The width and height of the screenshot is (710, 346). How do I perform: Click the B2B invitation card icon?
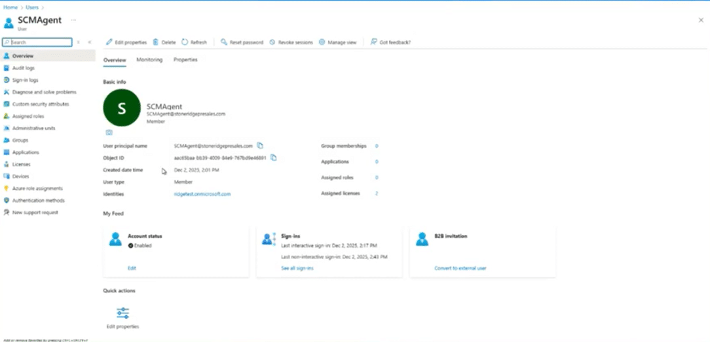[422, 239]
